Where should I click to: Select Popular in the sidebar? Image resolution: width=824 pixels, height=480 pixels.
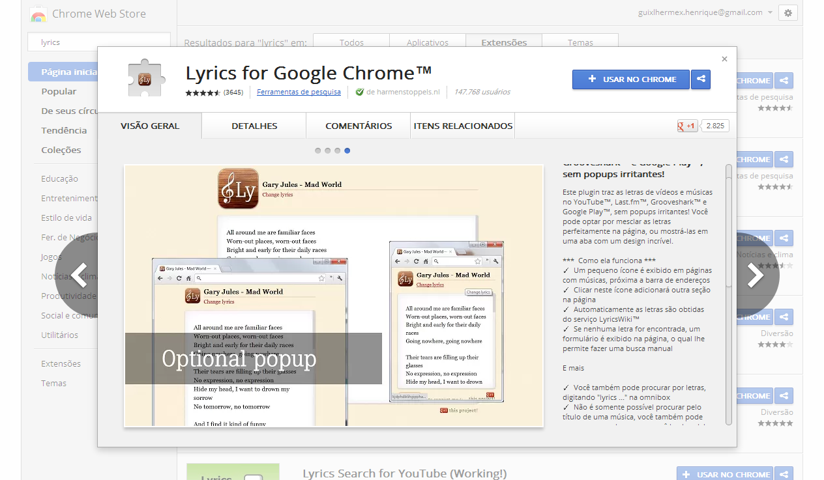tap(59, 92)
